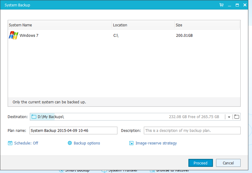Maximize the System Backup window
Image resolution: width=252 pixels, height=173 pixels.
point(237,5)
